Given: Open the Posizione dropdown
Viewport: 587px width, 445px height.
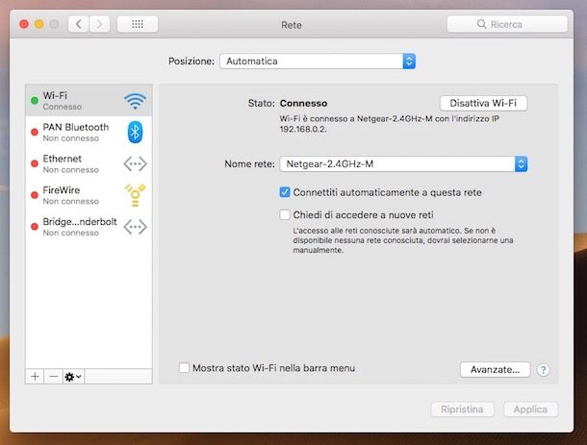Looking at the screenshot, I should [x=318, y=61].
